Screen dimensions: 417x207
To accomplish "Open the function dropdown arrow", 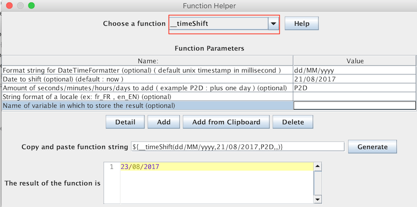I will 273,24.
